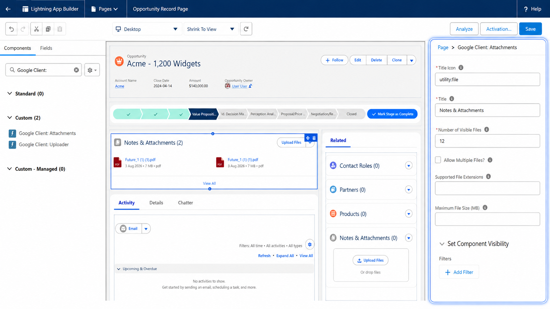Copy the selected component

[x=48, y=29]
